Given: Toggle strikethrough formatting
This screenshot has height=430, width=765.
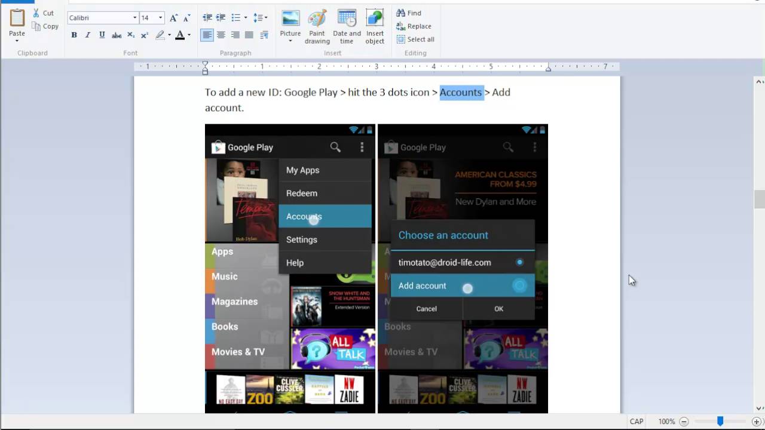Looking at the screenshot, I should coord(117,35).
